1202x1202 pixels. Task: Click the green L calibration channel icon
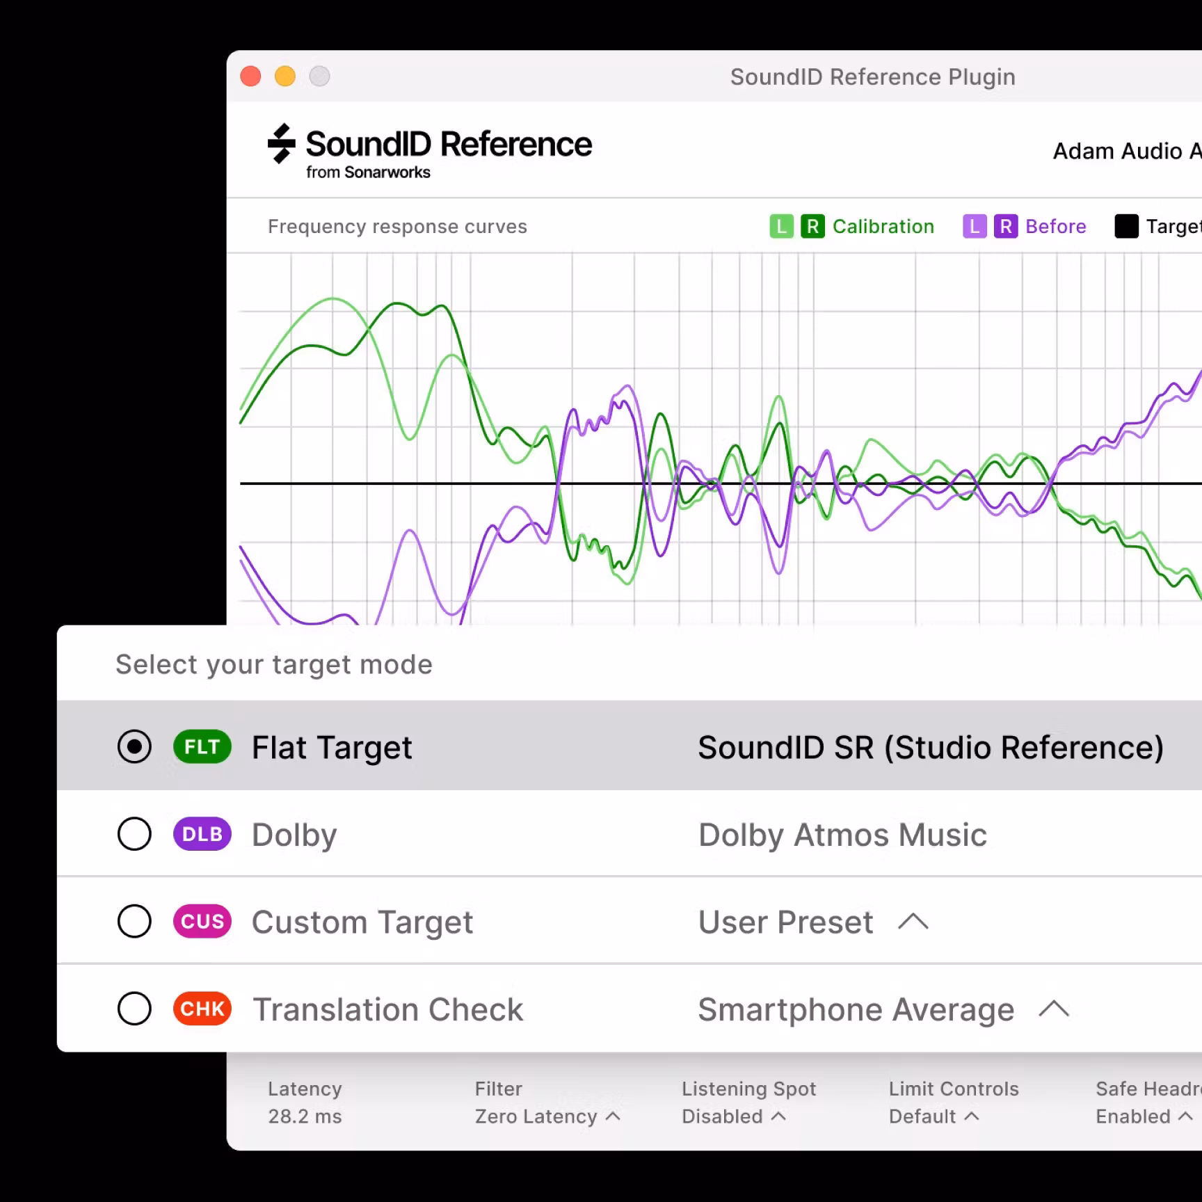(782, 226)
